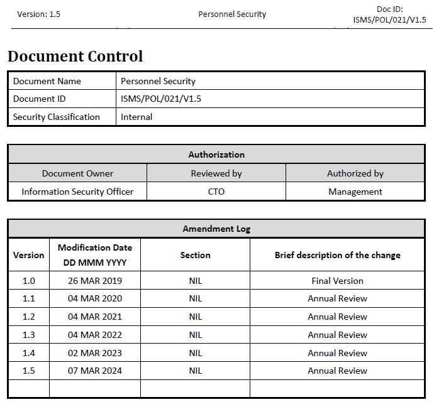Select the "Authorized by" column header
The image size is (434, 402).
[x=355, y=173]
